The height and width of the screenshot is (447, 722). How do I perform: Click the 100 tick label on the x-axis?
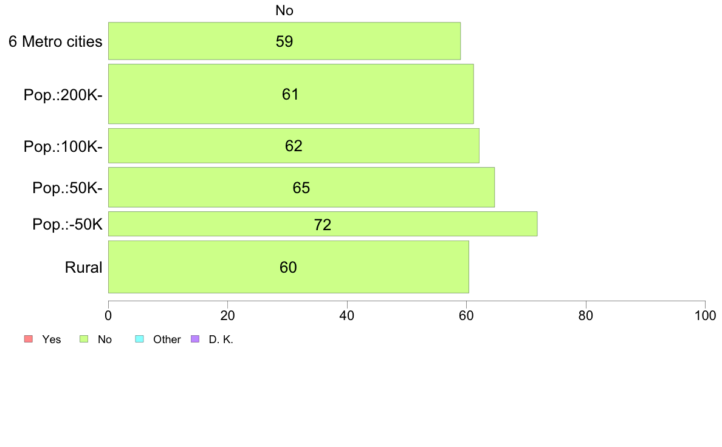704,316
